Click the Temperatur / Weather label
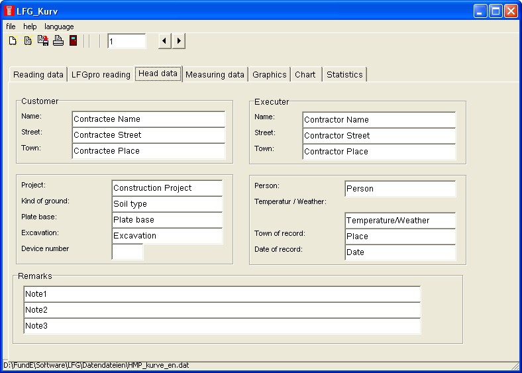The image size is (522, 373). click(x=290, y=201)
